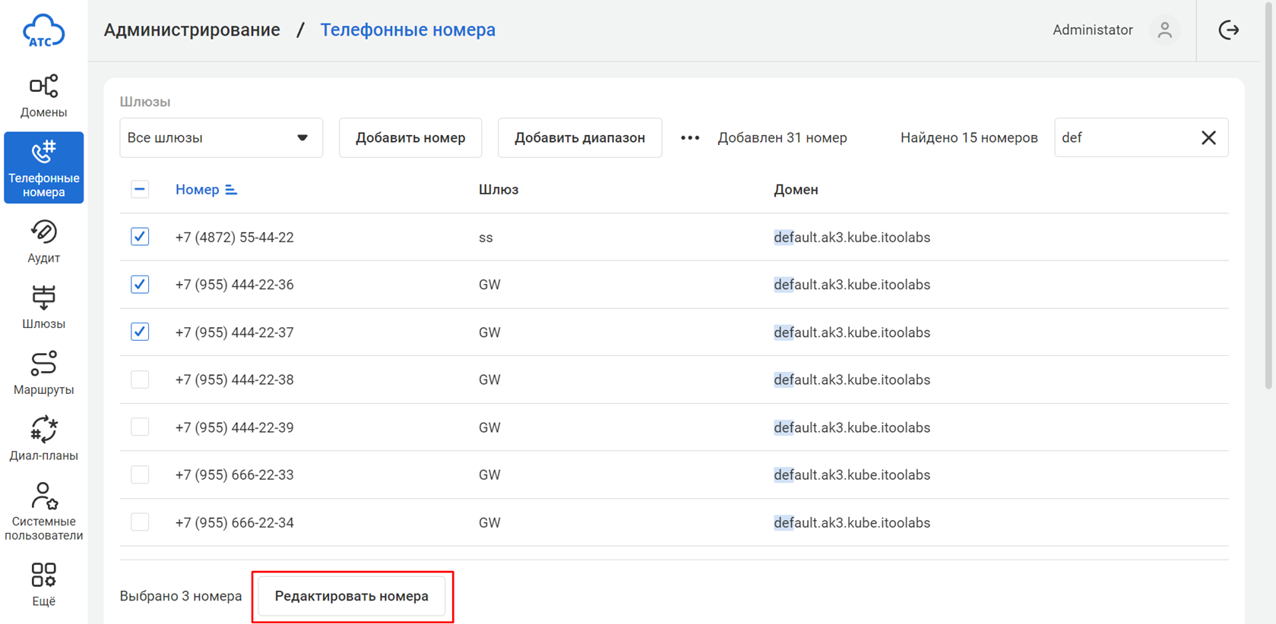Toggle the select-all header checkbox
Viewport: 1276px width, 624px height.
pyautogui.click(x=140, y=190)
